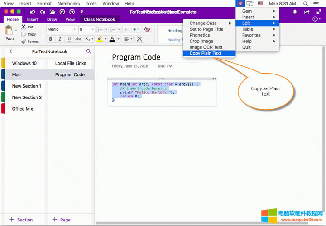The height and width of the screenshot is (226, 326).
Task: Click the Share notebook icon
Action: click(307, 12)
